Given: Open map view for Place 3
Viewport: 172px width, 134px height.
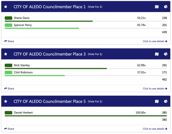Looking at the screenshot, I should (x=157, y=54).
